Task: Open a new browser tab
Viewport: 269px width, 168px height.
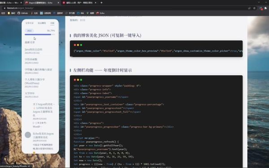Action: pos(101,3)
